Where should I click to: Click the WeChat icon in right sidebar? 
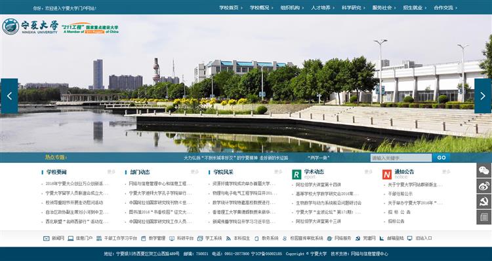(x=484, y=171)
